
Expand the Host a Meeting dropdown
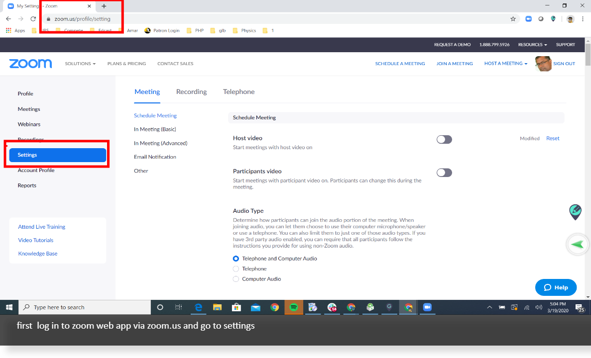click(x=506, y=63)
